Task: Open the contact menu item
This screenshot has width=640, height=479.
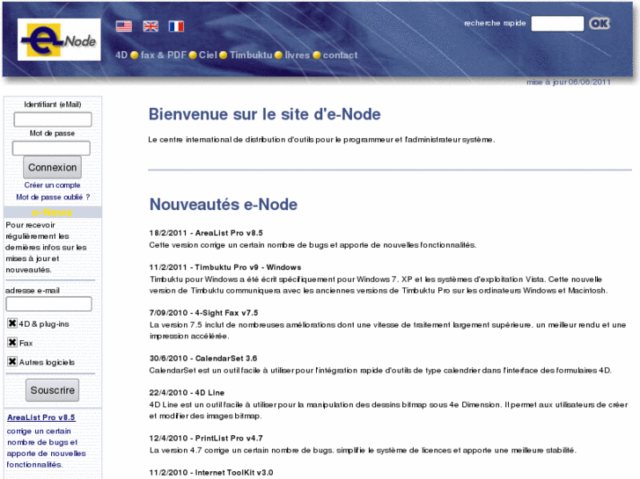Action: [x=340, y=55]
